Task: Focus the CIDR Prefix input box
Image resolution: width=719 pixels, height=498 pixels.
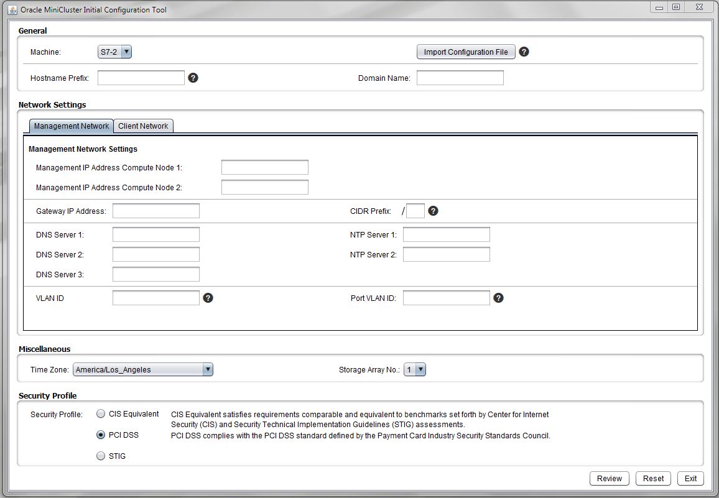Action: (x=415, y=211)
